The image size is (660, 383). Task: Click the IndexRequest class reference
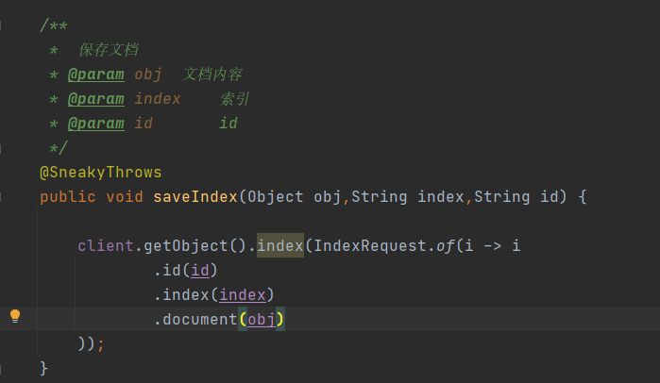[370, 245]
